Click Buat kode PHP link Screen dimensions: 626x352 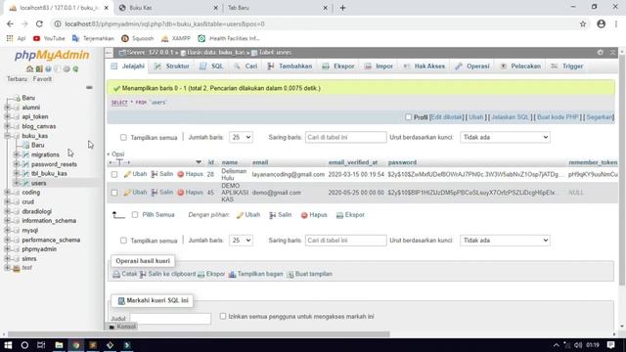point(558,117)
